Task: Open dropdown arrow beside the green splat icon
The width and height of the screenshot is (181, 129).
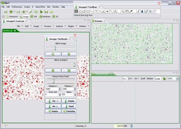Action: pos(27,12)
